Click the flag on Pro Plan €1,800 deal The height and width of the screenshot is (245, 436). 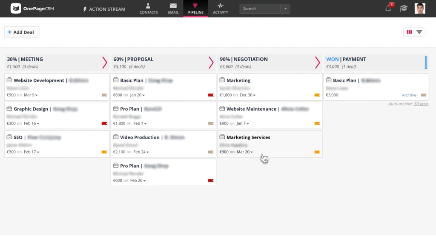tap(211, 123)
